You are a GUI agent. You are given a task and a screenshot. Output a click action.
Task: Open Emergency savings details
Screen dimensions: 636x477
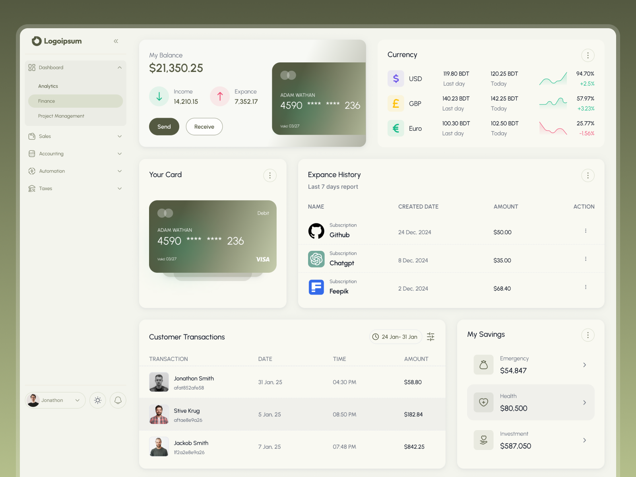click(531, 365)
